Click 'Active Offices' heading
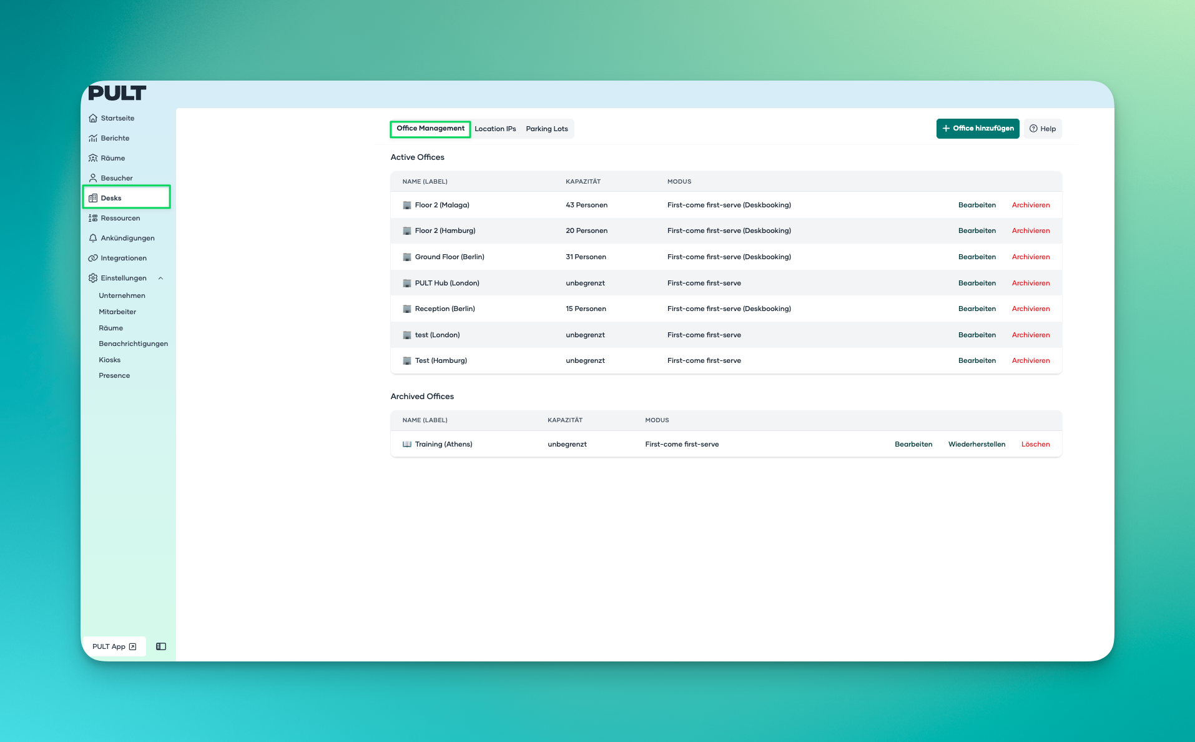The height and width of the screenshot is (742, 1195). 418,157
